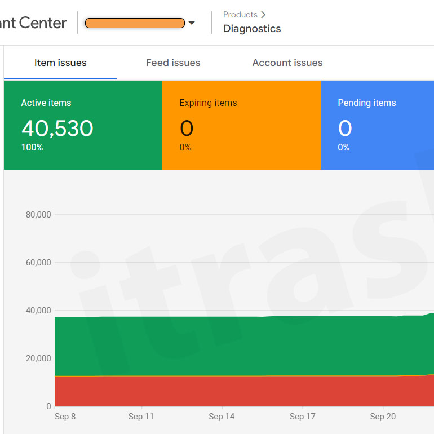Click the Sep 20 date label
434x434 pixels.
pos(383,417)
